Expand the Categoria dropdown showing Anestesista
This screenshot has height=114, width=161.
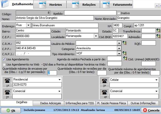tap(119, 48)
